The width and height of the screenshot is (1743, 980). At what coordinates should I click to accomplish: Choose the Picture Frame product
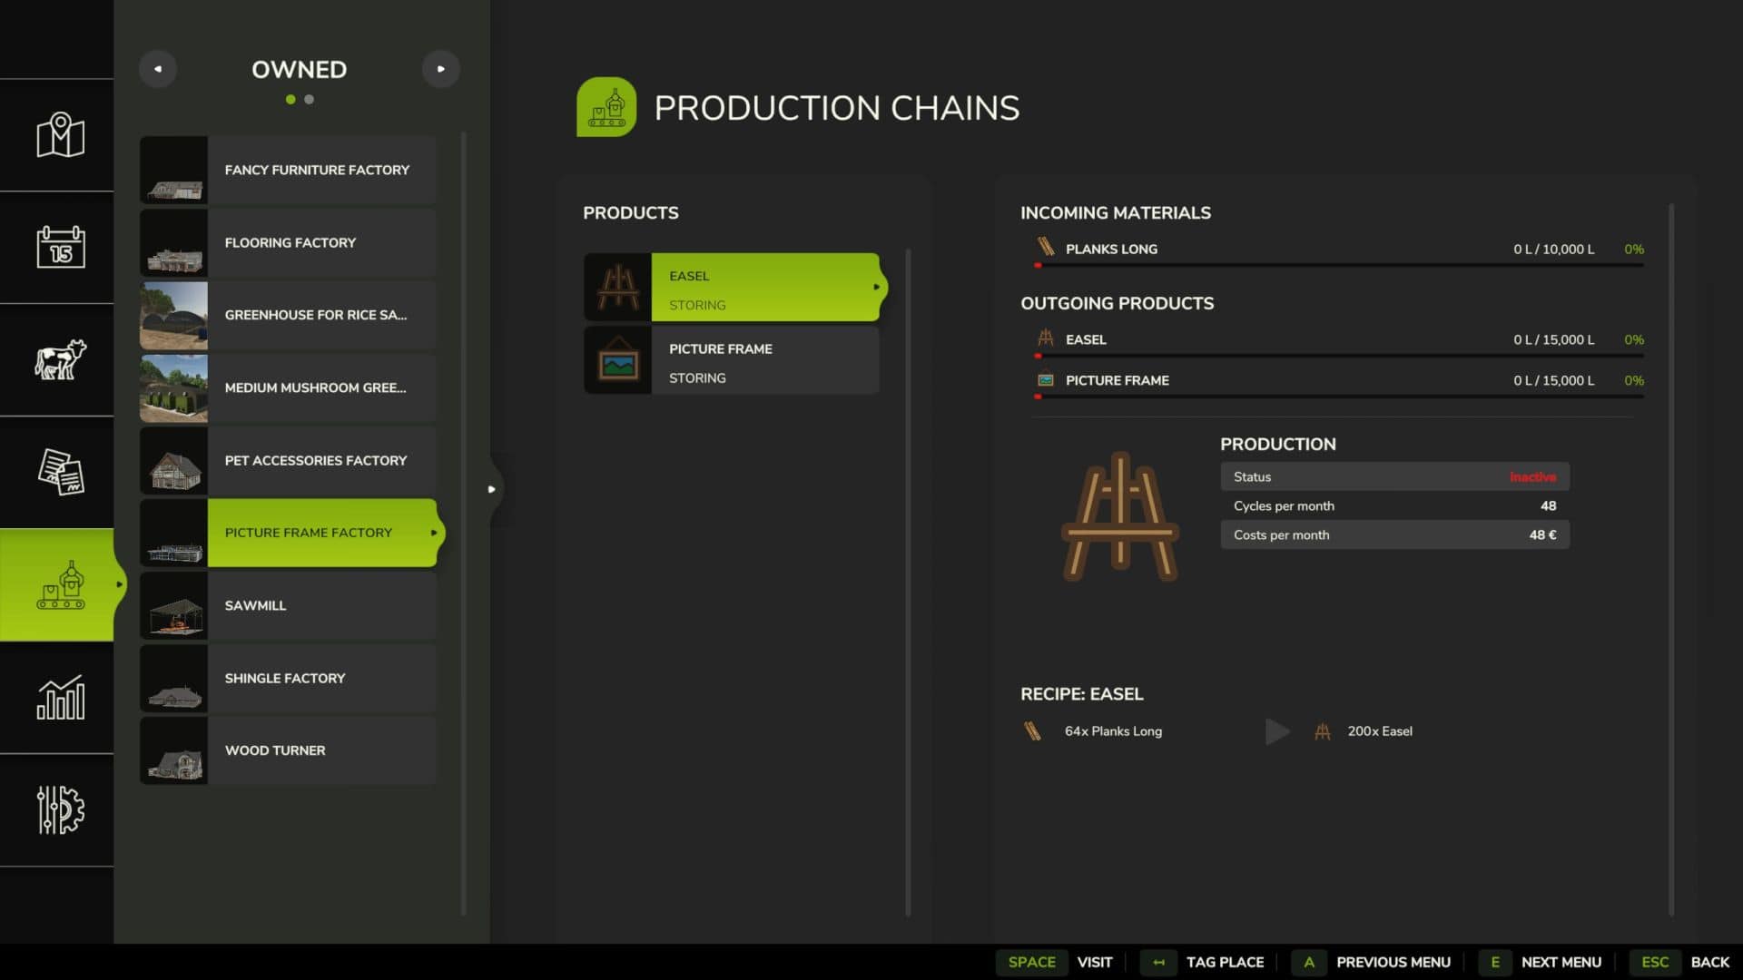point(732,361)
